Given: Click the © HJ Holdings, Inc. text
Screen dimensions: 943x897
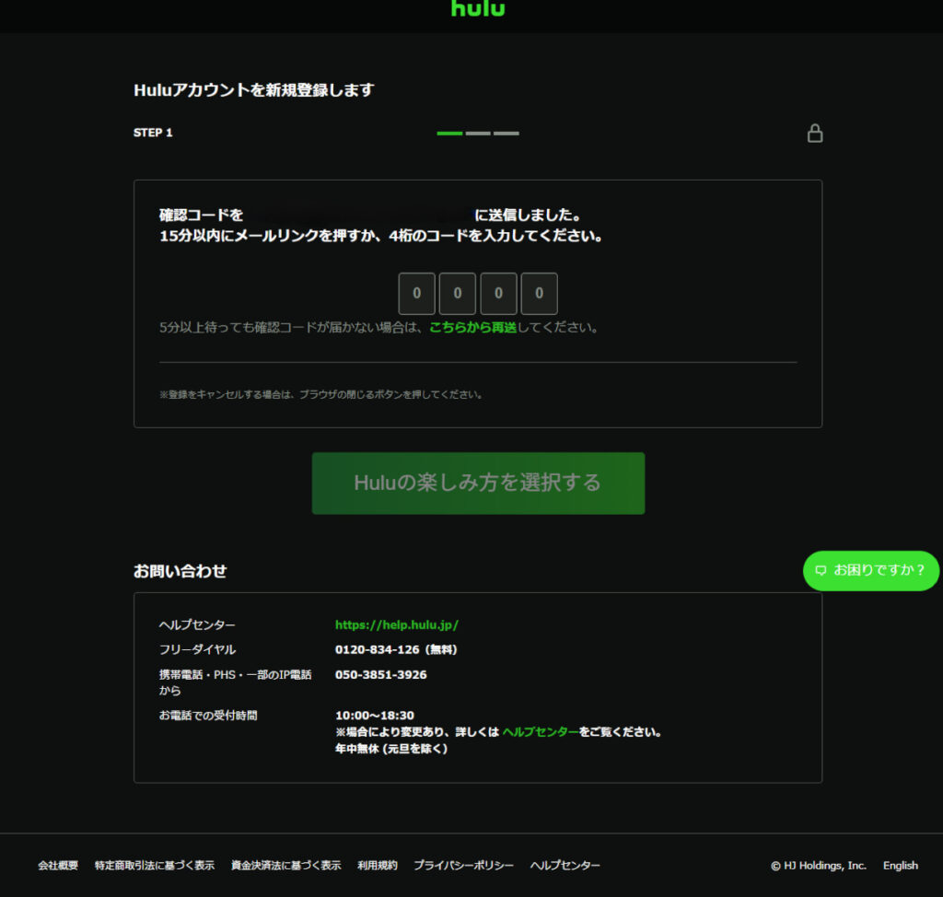Looking at the screenshot, I should point(819,865).
